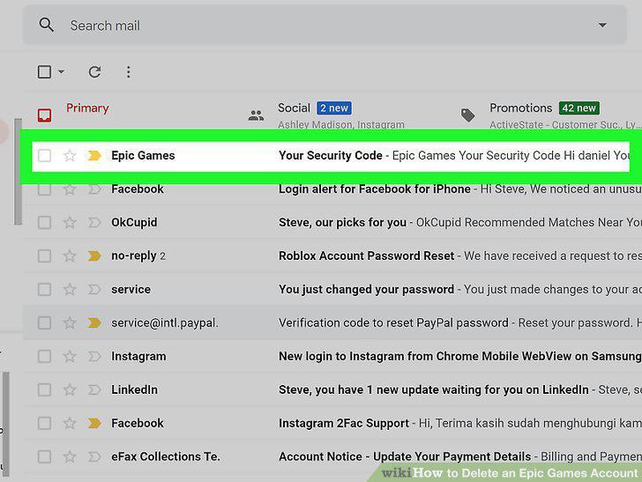The height and width of the screenshot is (482, 642).
Task: Toggle importance marker on OkCupid email
Action: click(x=94, y=223)
